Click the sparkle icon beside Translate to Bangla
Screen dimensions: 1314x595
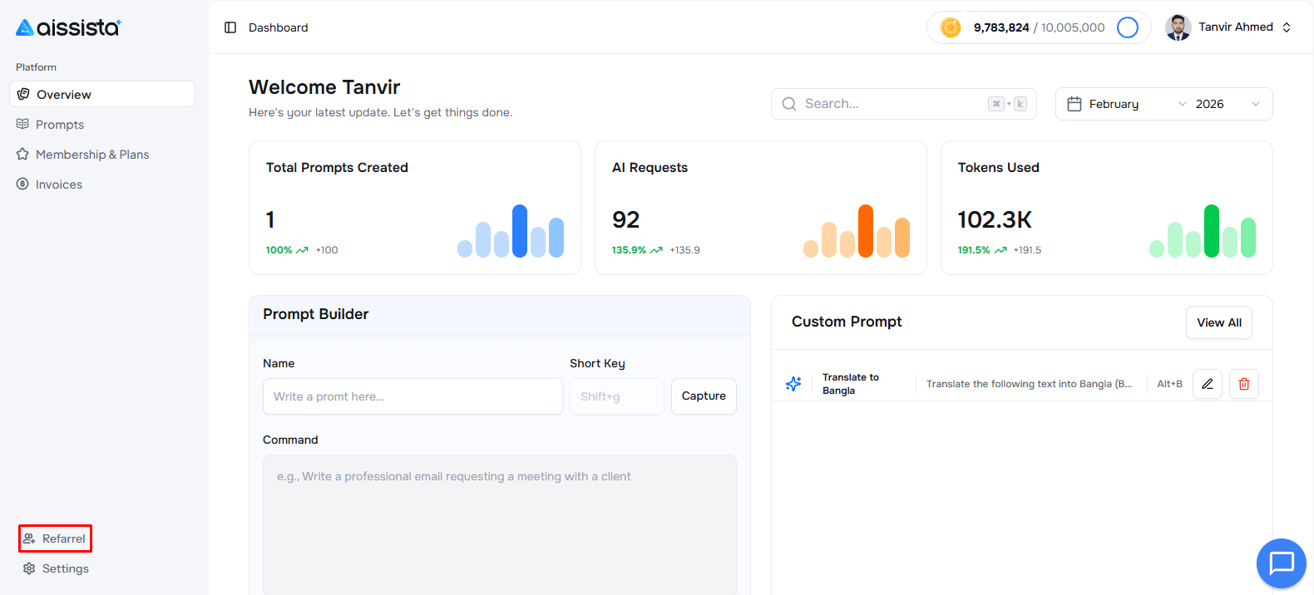click(793, 384)
